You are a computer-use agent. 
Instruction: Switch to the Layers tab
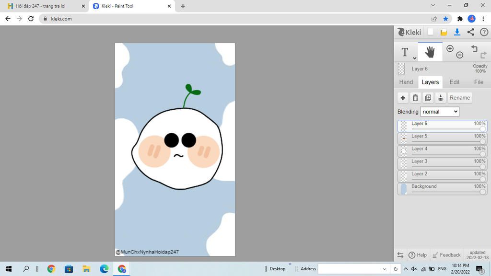(430, 82)
